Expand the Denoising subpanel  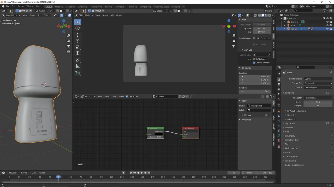click(291, 115)
